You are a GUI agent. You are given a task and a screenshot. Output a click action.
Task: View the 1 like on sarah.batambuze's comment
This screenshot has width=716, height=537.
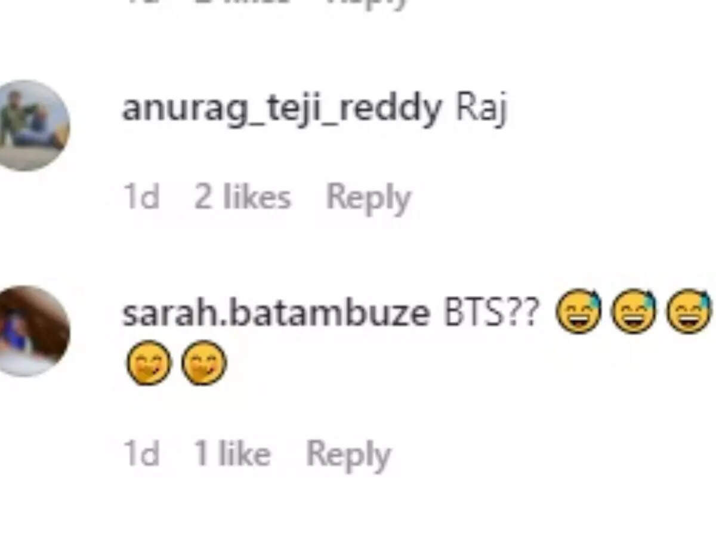(x=232, y=455)
